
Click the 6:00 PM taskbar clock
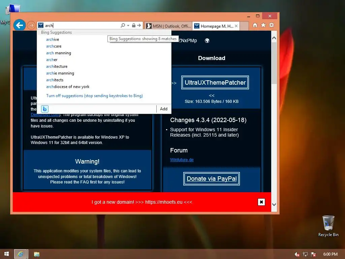tap(330, 254)
